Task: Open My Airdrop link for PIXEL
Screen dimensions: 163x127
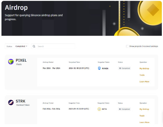Action: tap(144, 69)
